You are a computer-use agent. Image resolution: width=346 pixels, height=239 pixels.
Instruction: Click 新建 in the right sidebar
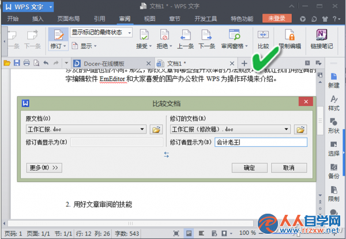pos(334,81)
